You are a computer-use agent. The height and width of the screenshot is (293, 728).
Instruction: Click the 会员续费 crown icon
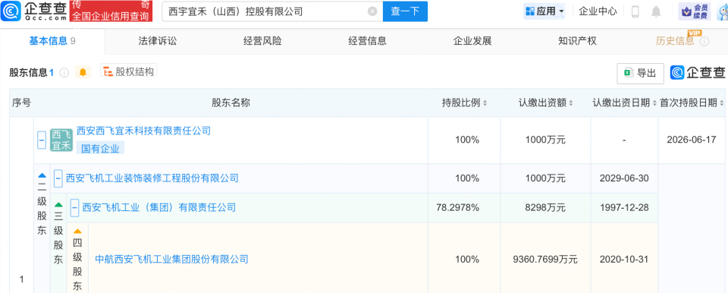pyautogui.click(x=695, y=11)
